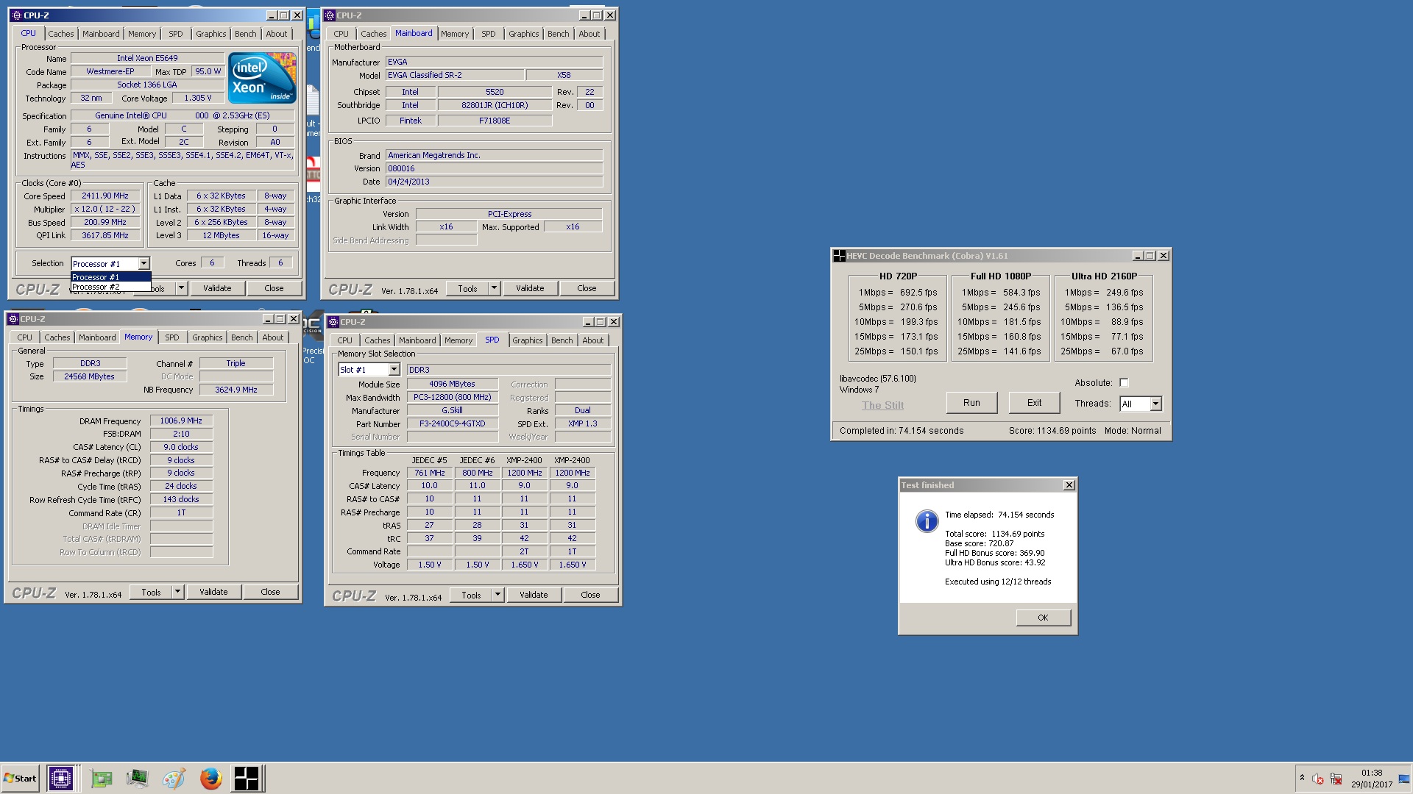
Task: Switch to Graphics tab in Memory window
Action: click(x=208, y=337)
